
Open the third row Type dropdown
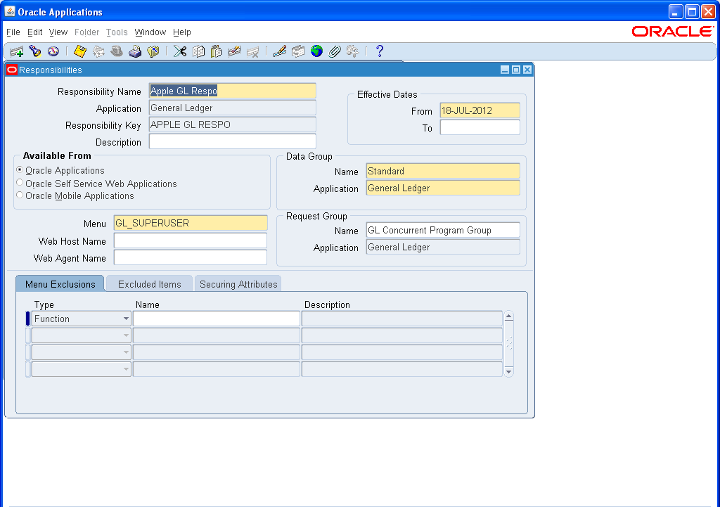126,352
